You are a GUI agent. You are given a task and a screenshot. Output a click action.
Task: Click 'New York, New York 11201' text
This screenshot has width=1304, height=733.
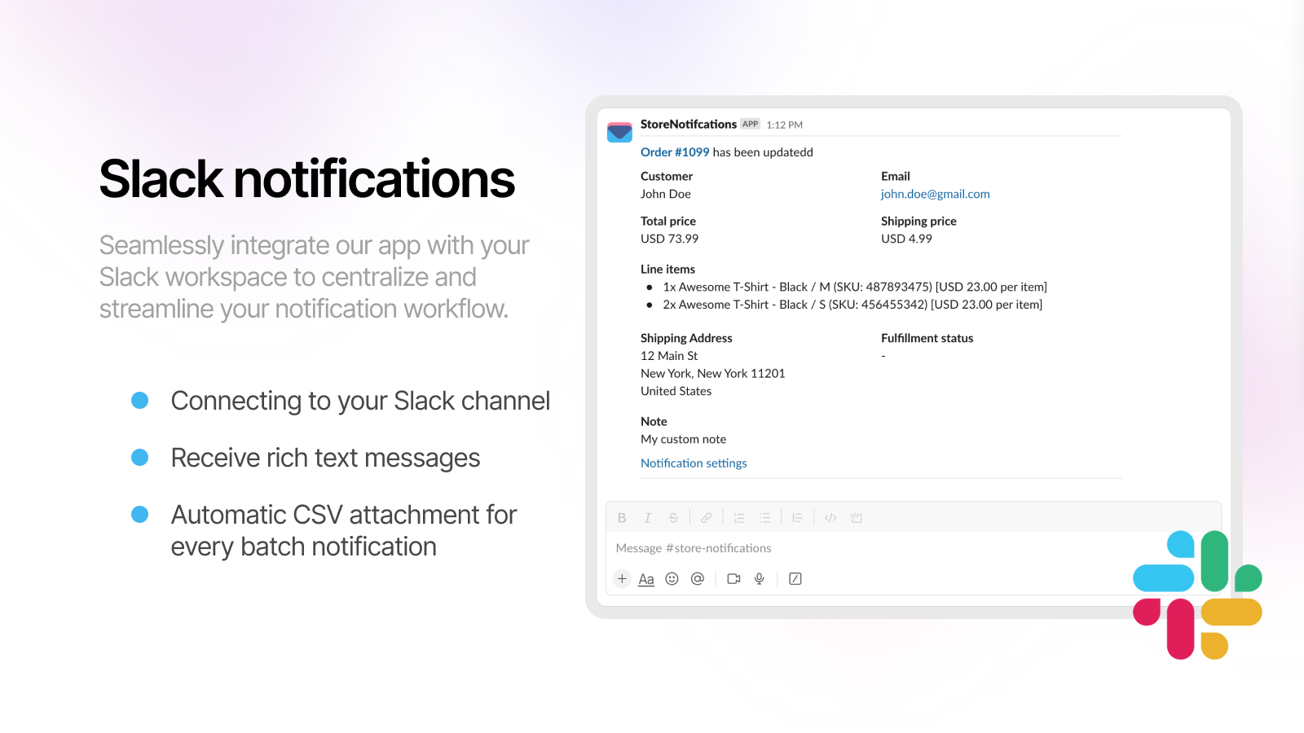(713, 374)
